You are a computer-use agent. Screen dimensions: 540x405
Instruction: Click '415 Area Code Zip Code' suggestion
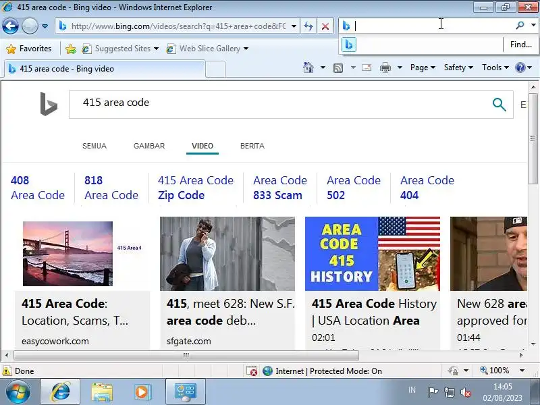pos(196,188)
